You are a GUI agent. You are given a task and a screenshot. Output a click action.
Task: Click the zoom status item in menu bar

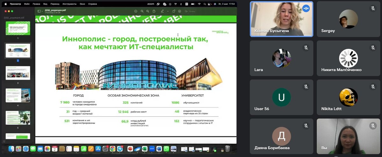click(151, 4)
